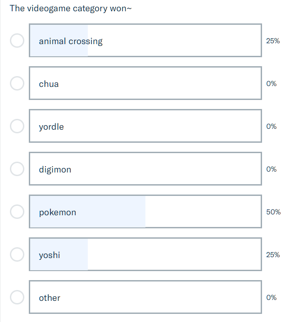
Task: Click the animal crossing answer box
Action: 145,41
